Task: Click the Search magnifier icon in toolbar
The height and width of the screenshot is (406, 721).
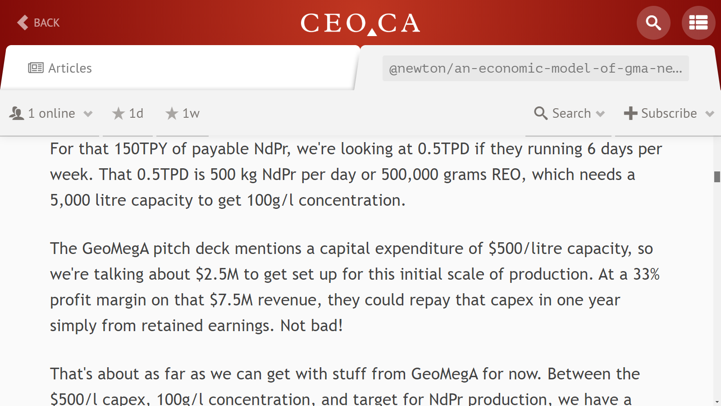Action: [541, 113]
